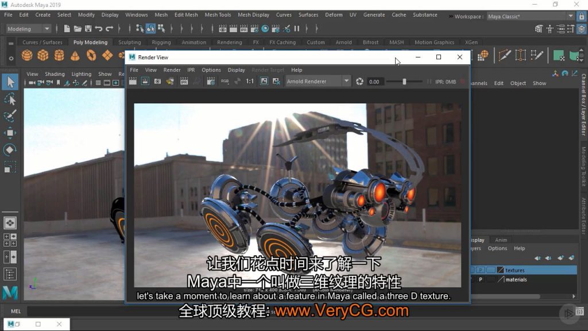Click the exposure slider handle in Render View
Viewport: 588px width, 331px height.
coord(404,82)
